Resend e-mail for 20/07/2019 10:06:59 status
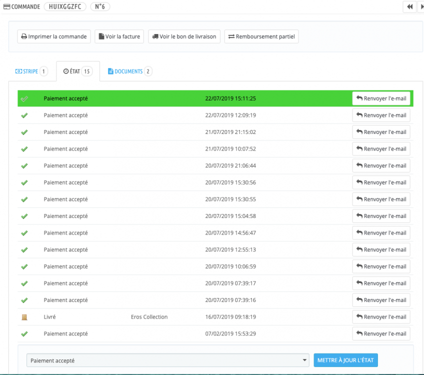424x375 pixels. click(381, 266)
